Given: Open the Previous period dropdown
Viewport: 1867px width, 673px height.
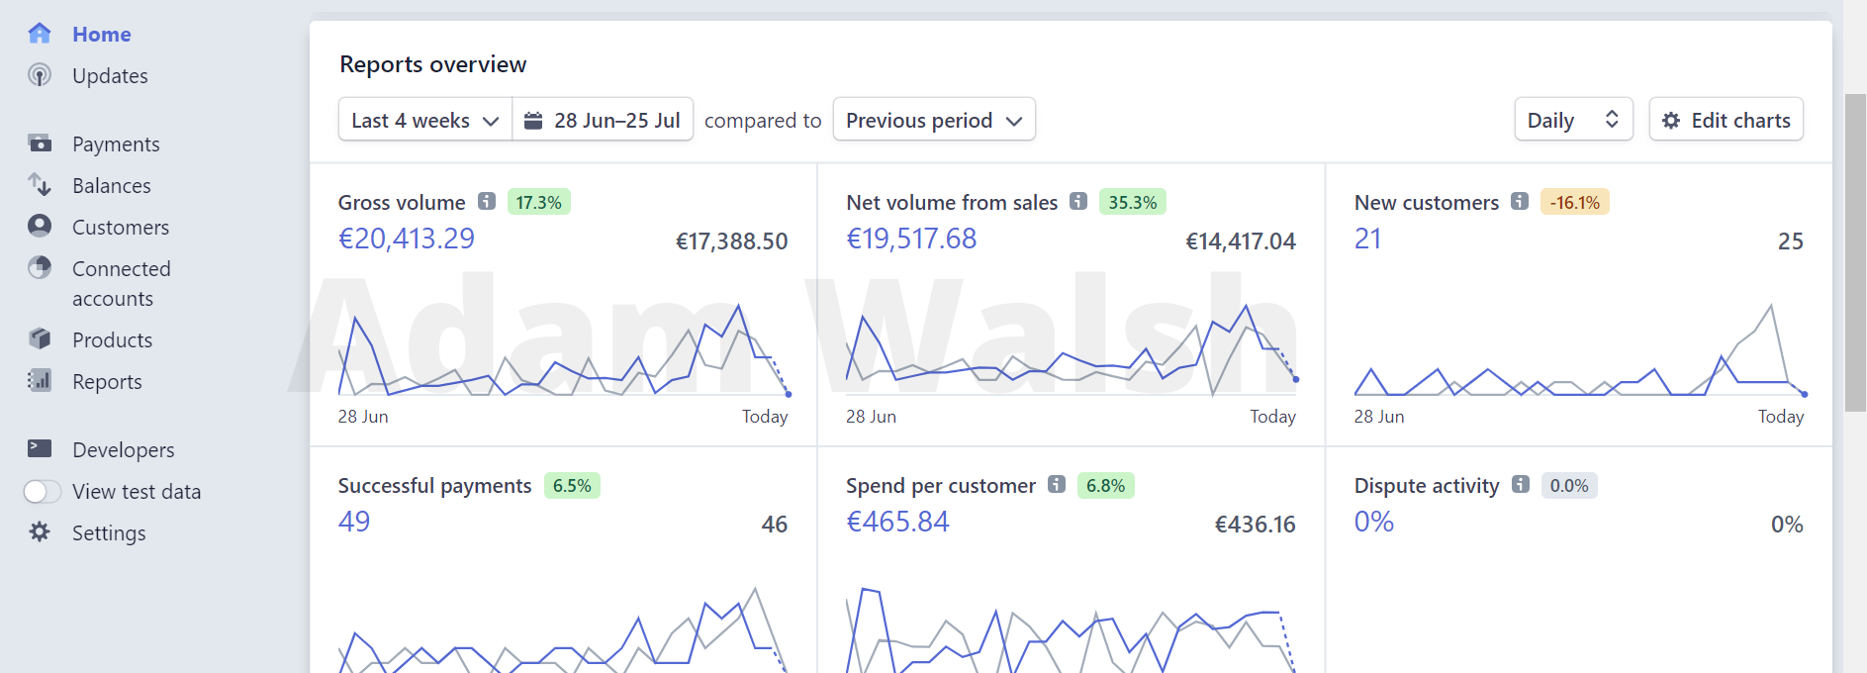Looking at the screenshot, I should 934,120.
